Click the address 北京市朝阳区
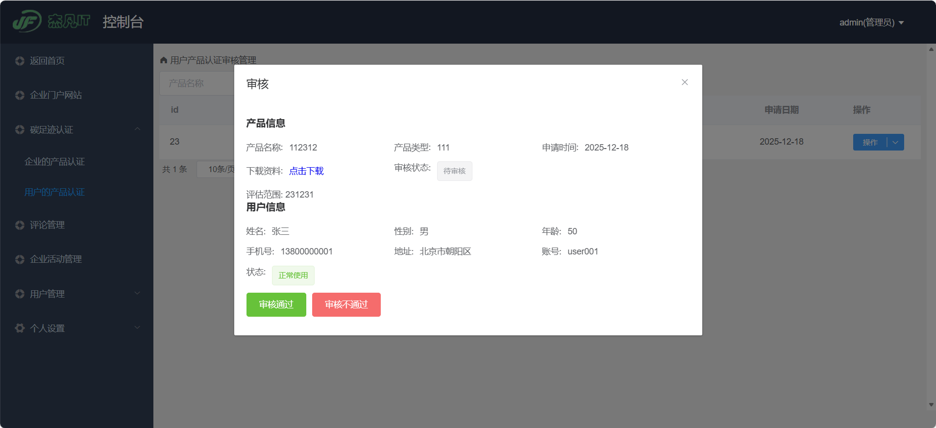 tap(445, 252)
